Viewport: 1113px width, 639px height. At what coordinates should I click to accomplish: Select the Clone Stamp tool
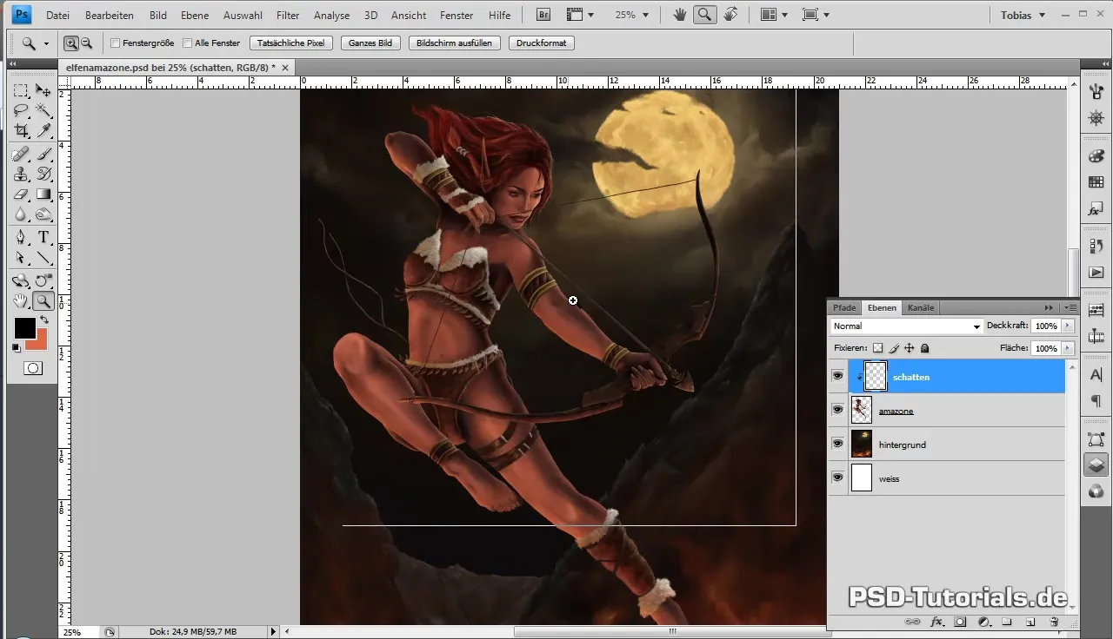point(21,174)
